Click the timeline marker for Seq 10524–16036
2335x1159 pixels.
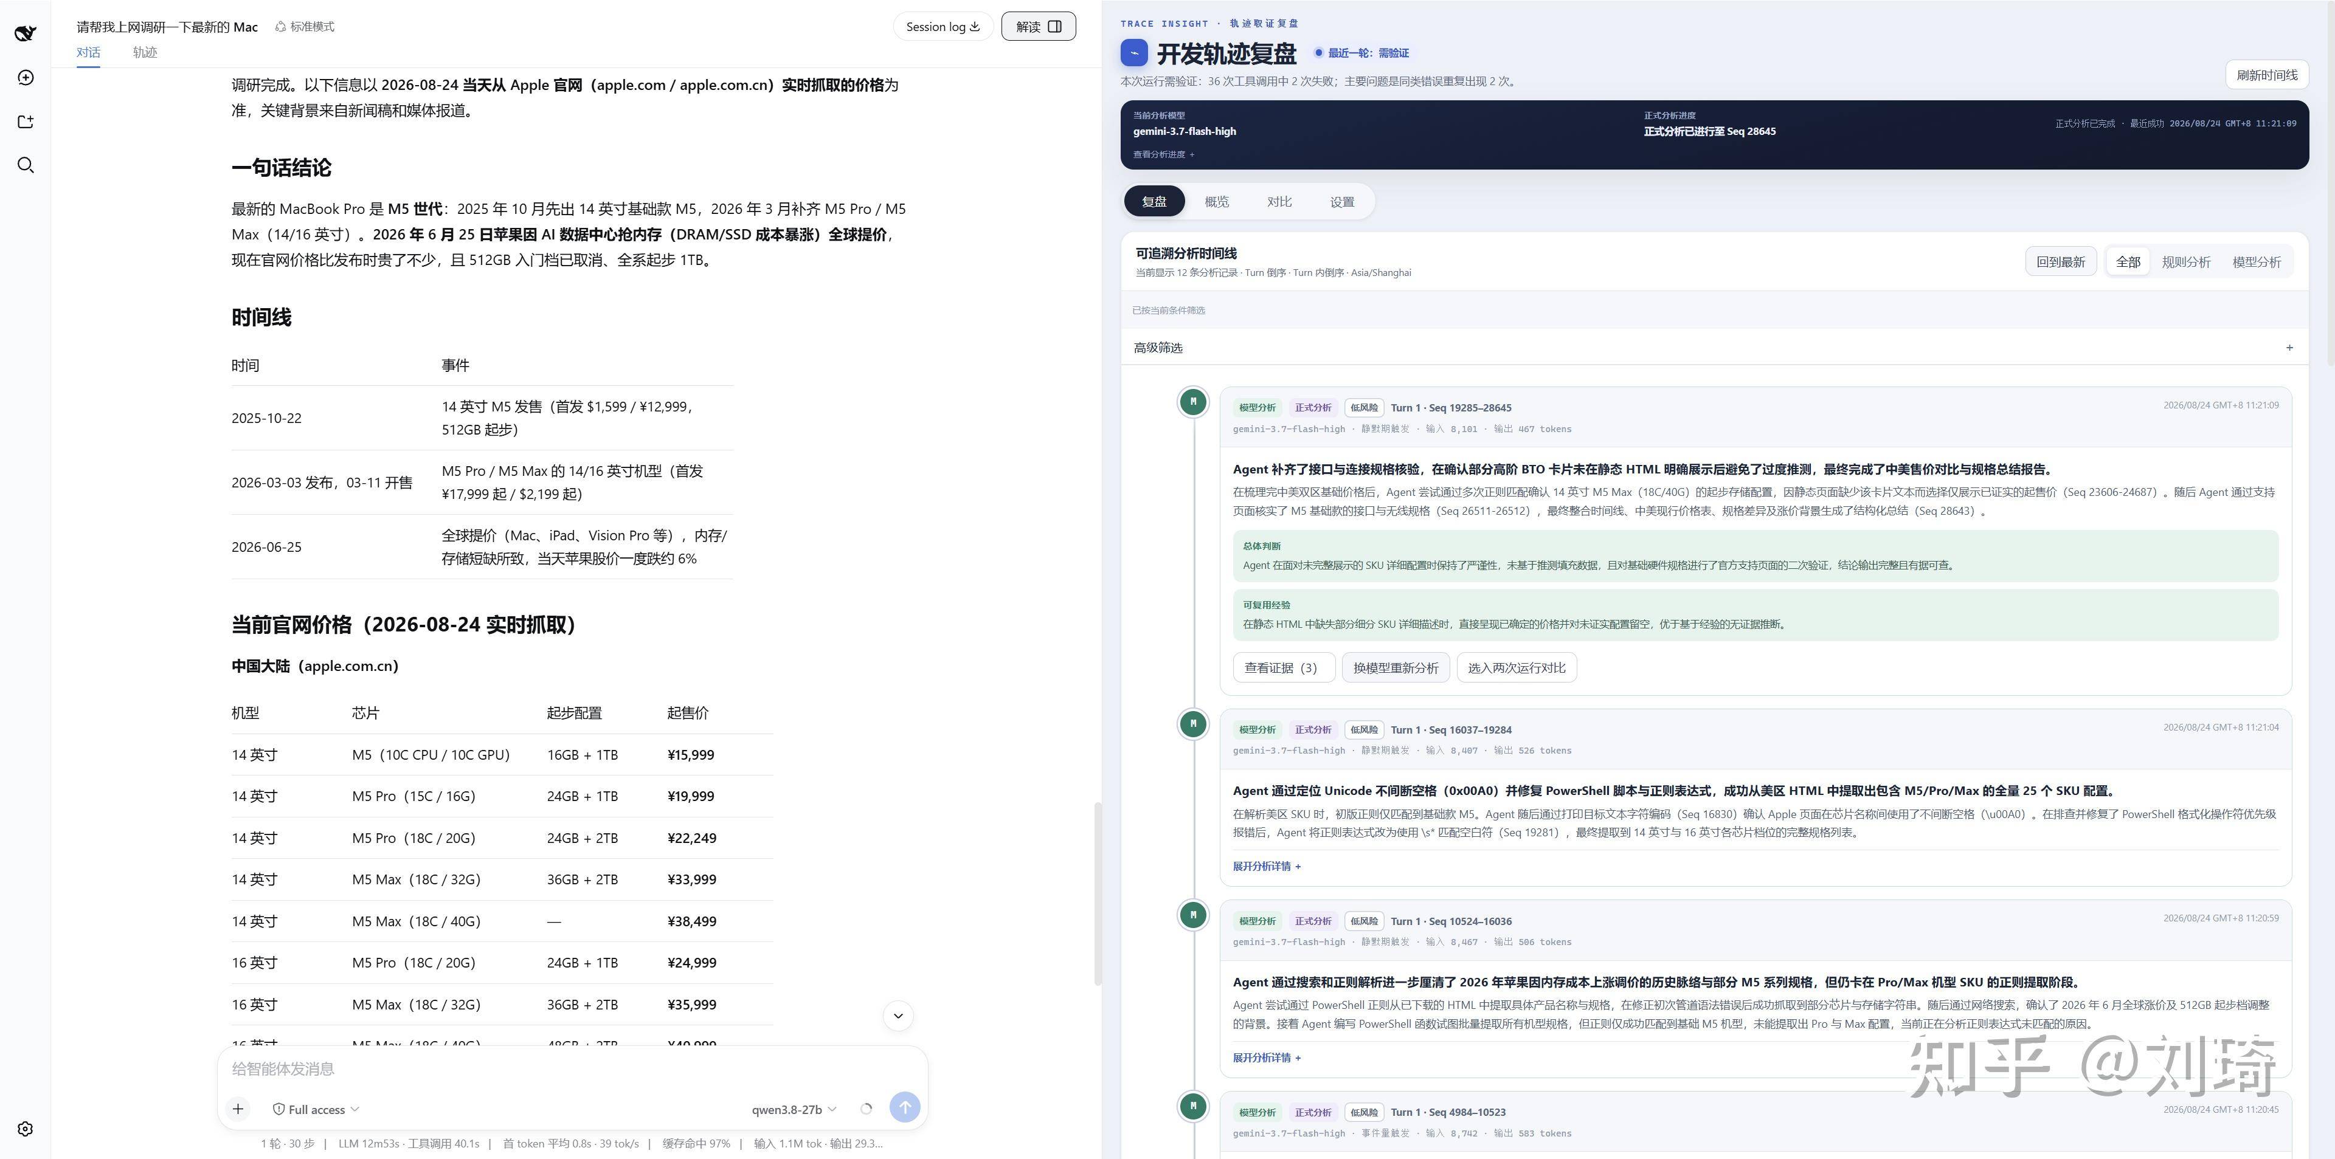coord(1193,914)
